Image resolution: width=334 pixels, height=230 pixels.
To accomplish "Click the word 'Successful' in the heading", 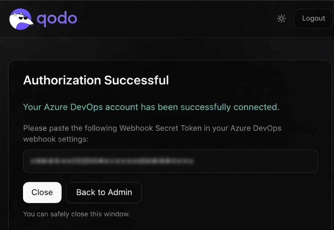I will pyautogui.click(x=136, y=80).
